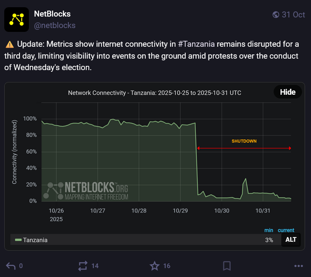Screen dimensions: 311x277
Task: Open the three-dots more options menu
Action: click(x=299, y=266)
